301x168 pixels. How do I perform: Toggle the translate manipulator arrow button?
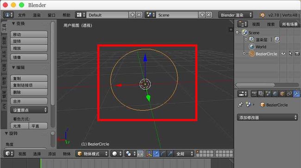click(x=156, y=154)
